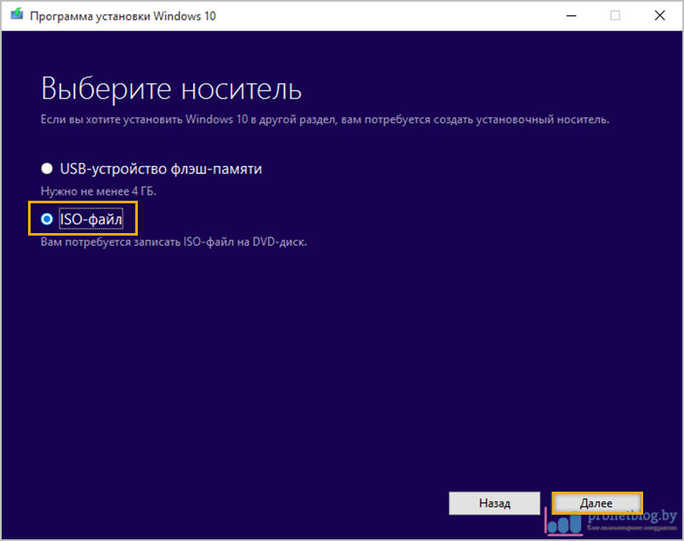Minimize the Программа установки Windows 10 window
Screen dimensions: 684x541
[572, 15]
